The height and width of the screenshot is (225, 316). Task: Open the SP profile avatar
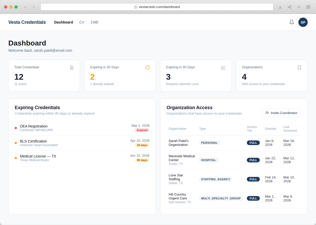303,22
